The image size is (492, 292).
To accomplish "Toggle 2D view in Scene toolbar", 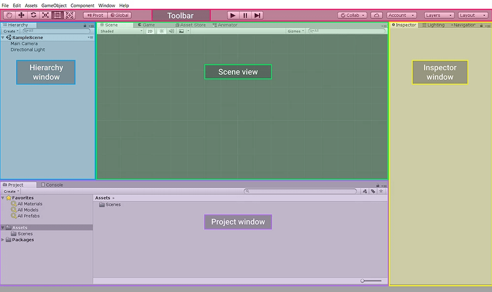I will (150, 31).
